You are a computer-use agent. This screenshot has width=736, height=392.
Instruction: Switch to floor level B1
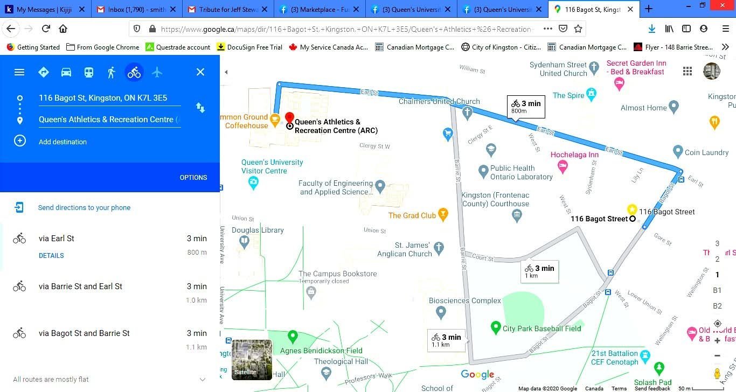click(717, 290)
